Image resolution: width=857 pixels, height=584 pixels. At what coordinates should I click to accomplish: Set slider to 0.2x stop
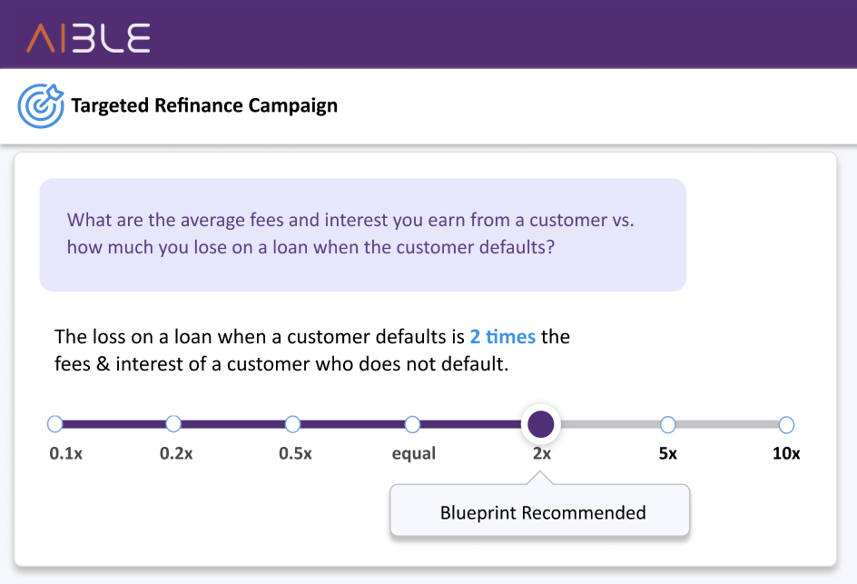173,424
